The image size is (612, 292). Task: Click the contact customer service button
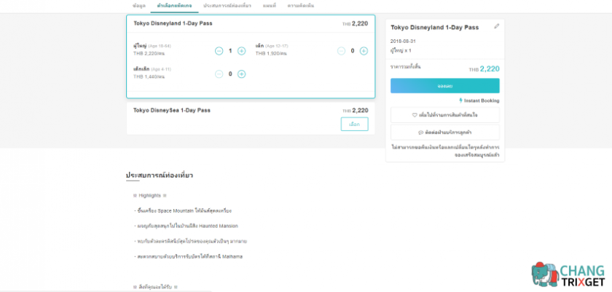[445, 133]
